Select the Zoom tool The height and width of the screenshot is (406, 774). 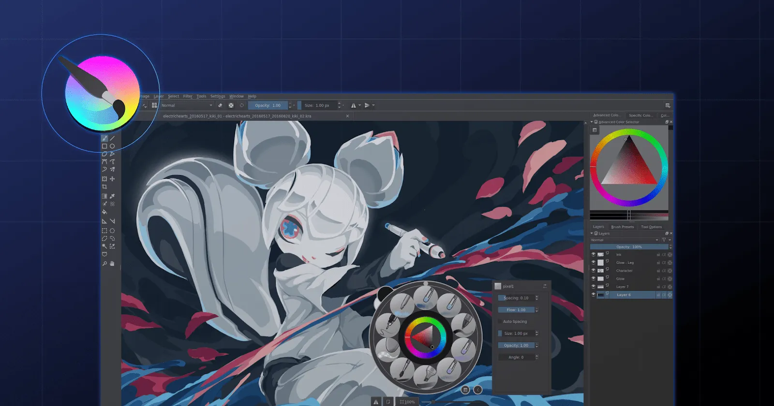(104, 263)
